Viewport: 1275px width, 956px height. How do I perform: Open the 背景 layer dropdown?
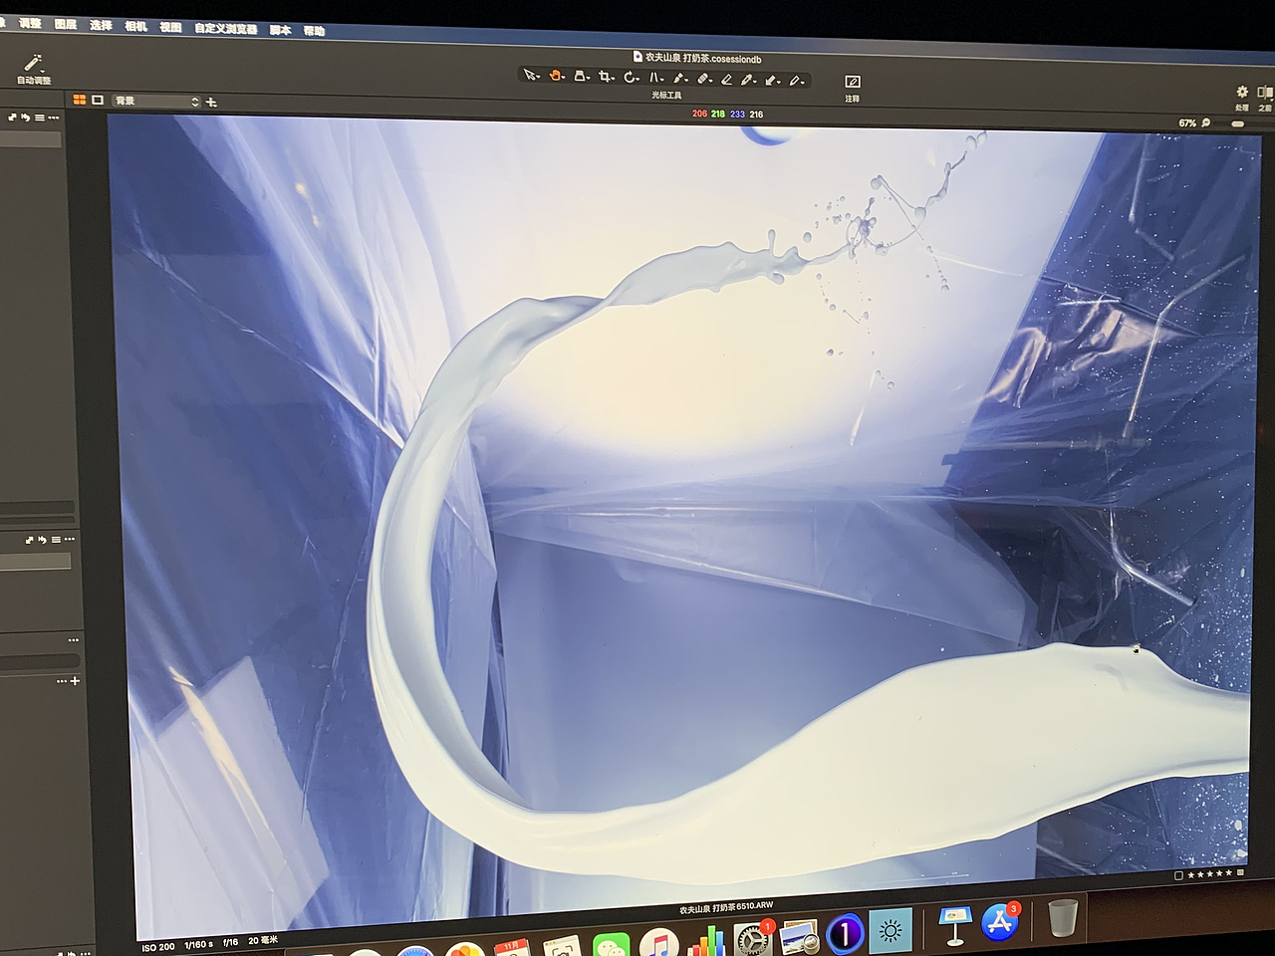pyautogui.click(x=156, y=101)
